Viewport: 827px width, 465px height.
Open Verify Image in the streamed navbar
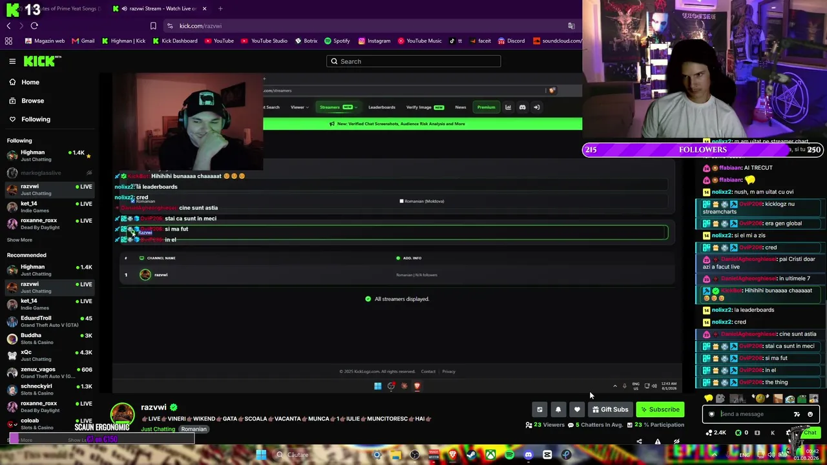pos(424,107)
